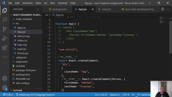The image size is (172, 97).
Task: Open the Manage gear icon
Action: click(x=5, y=88)
